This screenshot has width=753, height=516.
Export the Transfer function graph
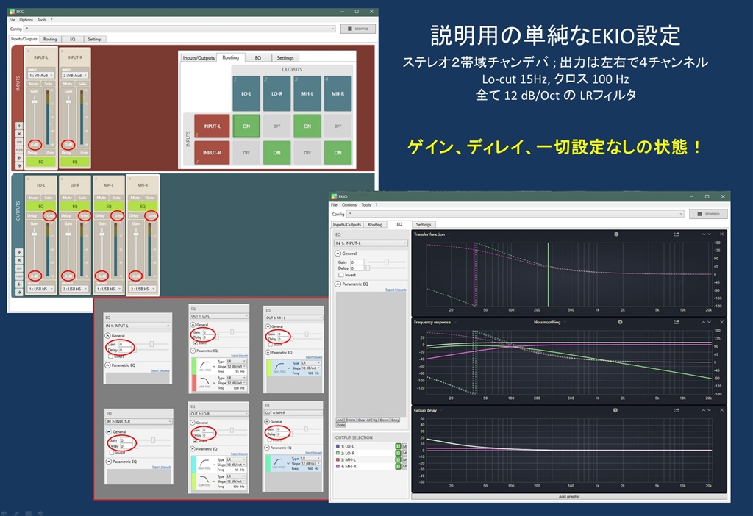[x=677, y=234]
